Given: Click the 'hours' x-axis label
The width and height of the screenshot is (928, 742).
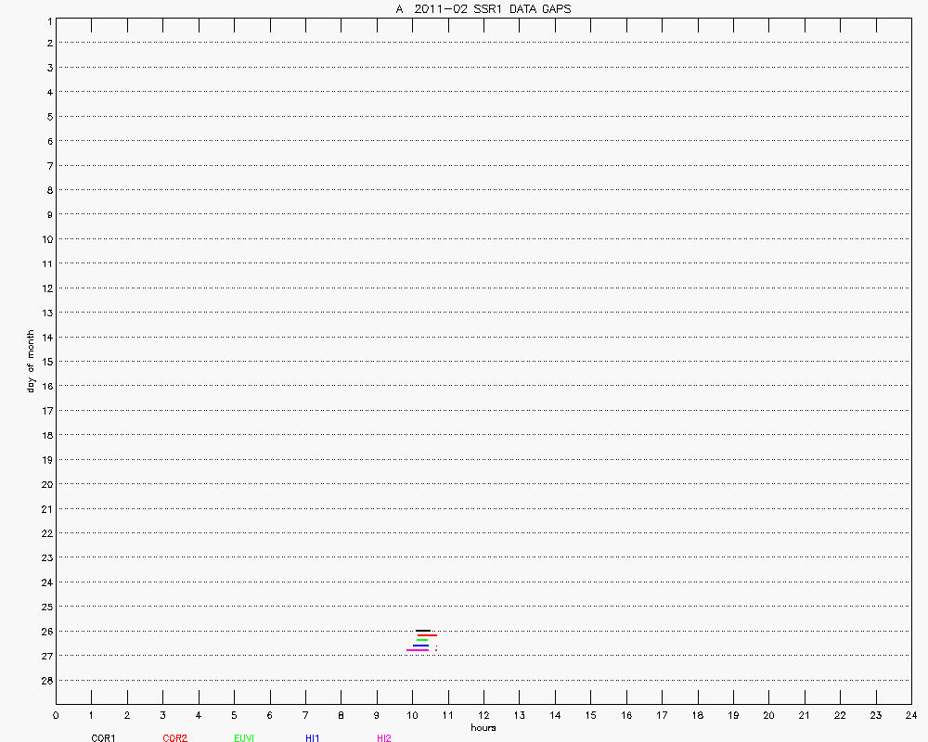Looking at the screenshot, I should (483, 727).
